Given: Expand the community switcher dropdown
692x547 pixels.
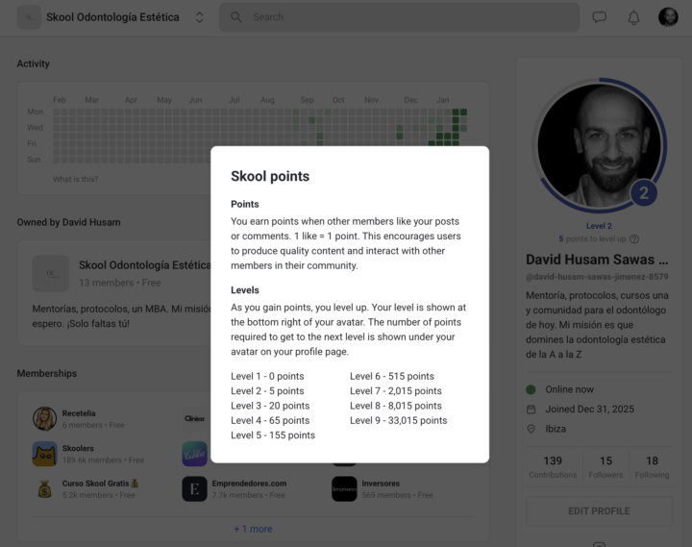Looking at the screenshot, I should (x=199, y=17).
